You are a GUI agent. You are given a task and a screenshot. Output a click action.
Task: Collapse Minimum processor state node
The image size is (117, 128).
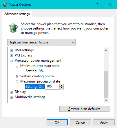pyautogui.click(x=17, y=66)
